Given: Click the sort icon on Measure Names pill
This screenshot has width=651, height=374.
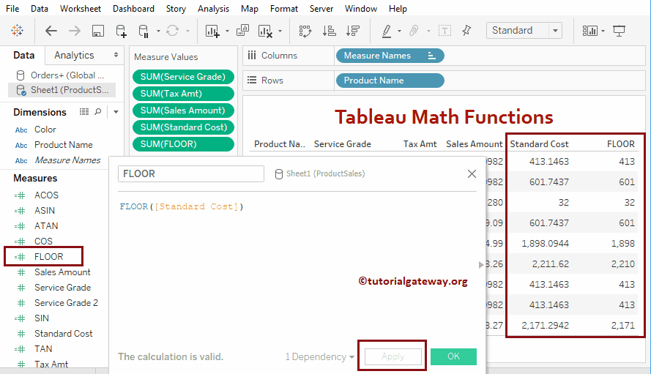Looking at the screenshot, I should pos(432,56).
